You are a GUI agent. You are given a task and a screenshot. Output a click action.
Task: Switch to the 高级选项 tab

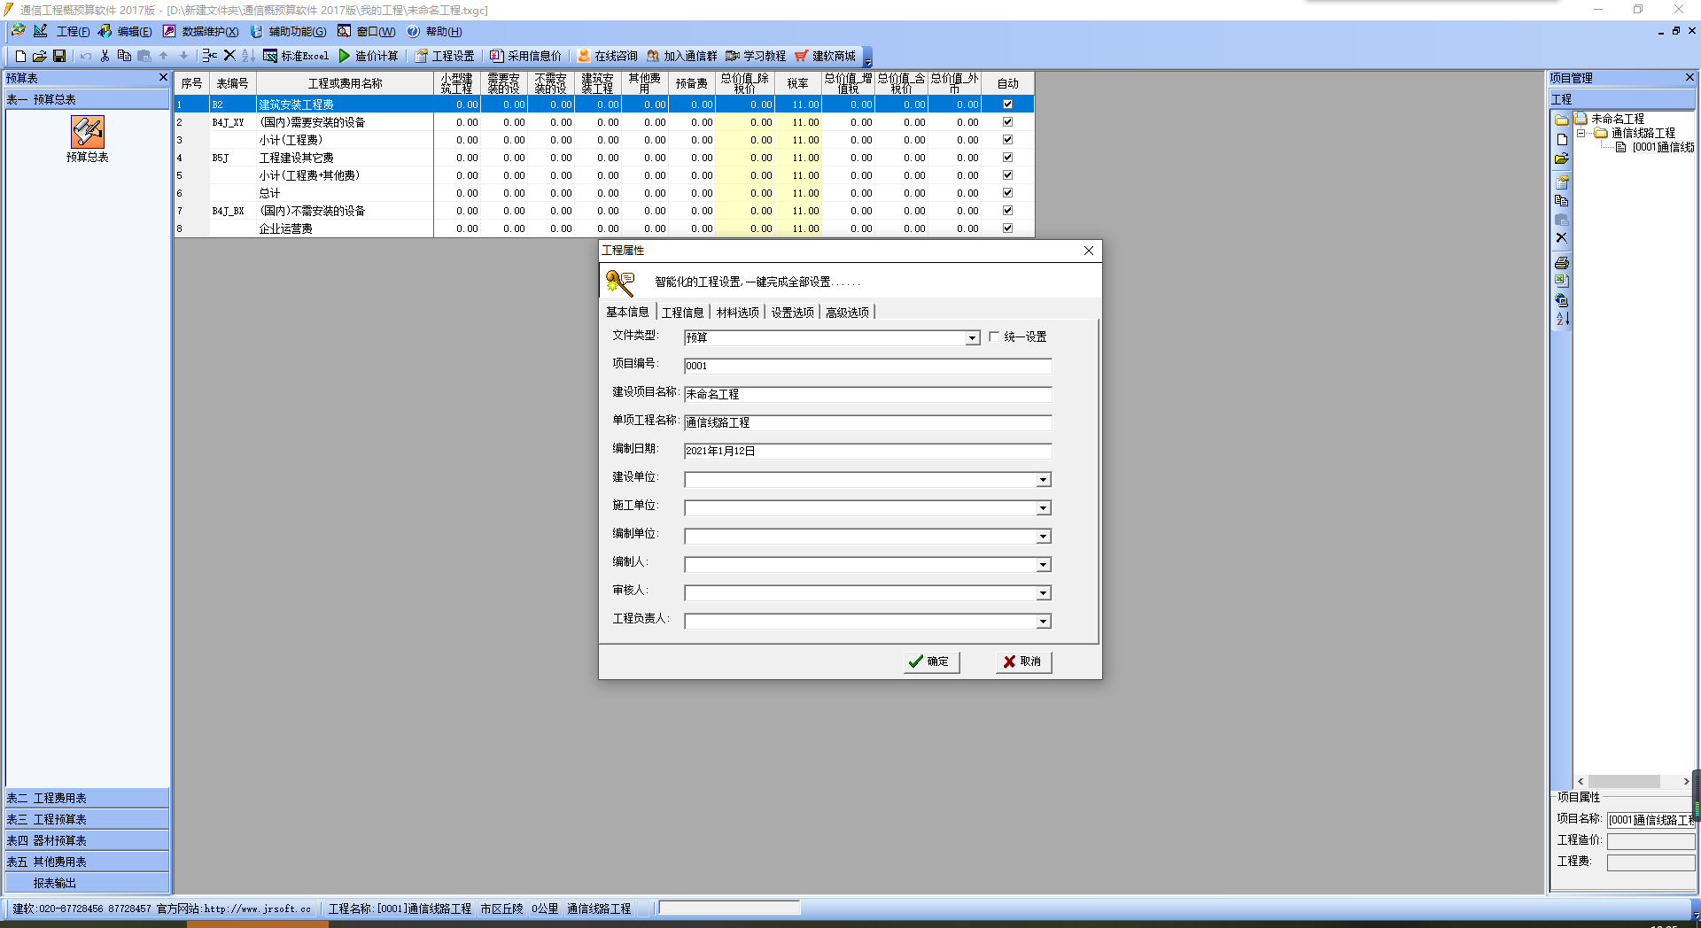click(847, 313)
